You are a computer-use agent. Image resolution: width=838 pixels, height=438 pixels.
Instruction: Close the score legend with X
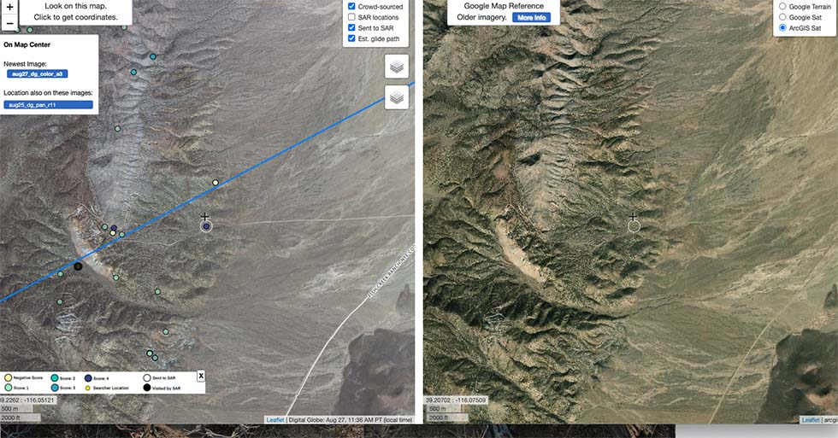[x=201, y=377]
